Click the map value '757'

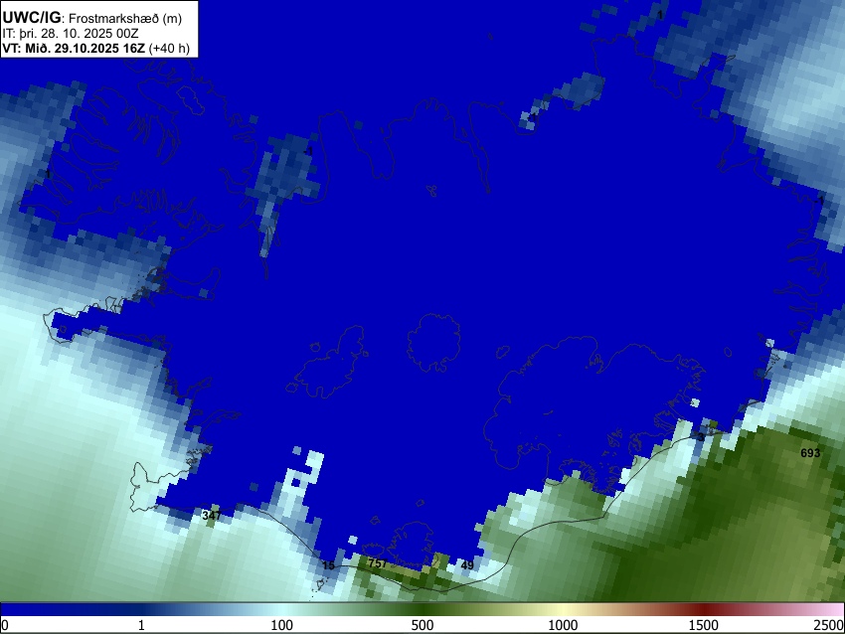377,562
